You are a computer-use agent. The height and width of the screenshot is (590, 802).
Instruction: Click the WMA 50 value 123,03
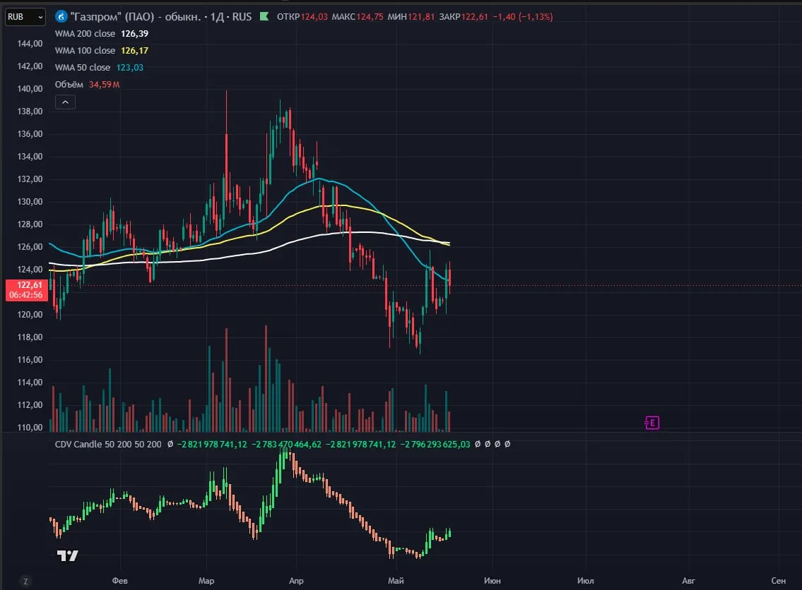[x=130, y=68]
